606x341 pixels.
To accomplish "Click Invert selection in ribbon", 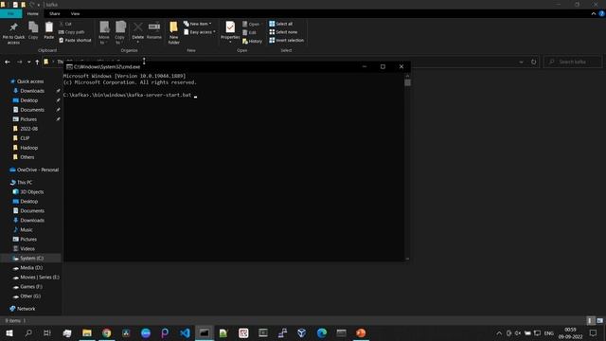I will tap(286, 40).
